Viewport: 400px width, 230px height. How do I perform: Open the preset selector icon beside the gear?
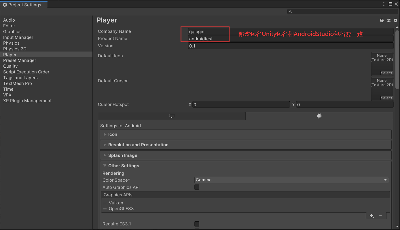tap(388, 20)
